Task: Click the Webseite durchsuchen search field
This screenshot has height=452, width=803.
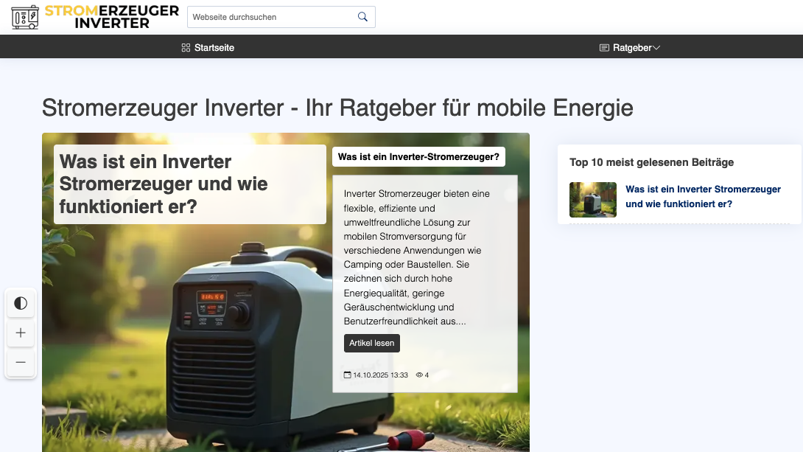Action: 273,16
